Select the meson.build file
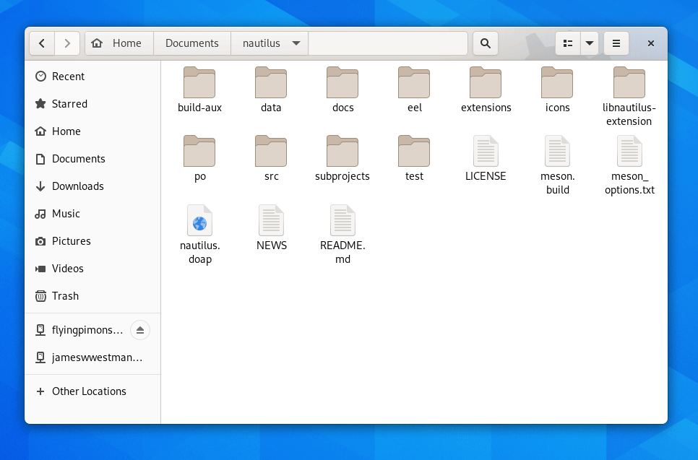The width and height of the screenshot is (698, 460). 557,165
